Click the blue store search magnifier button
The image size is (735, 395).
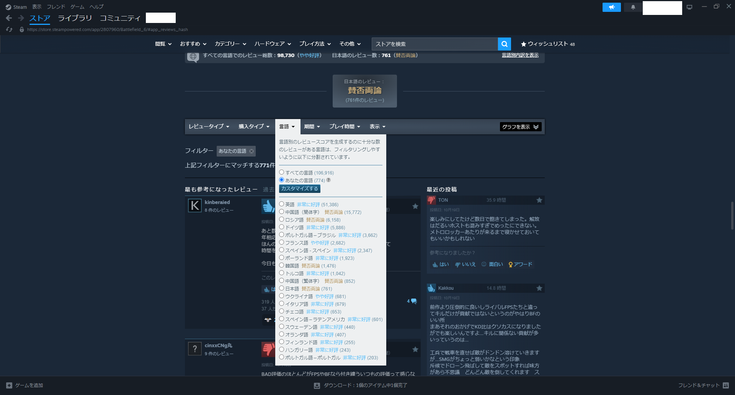click(504, 44)
